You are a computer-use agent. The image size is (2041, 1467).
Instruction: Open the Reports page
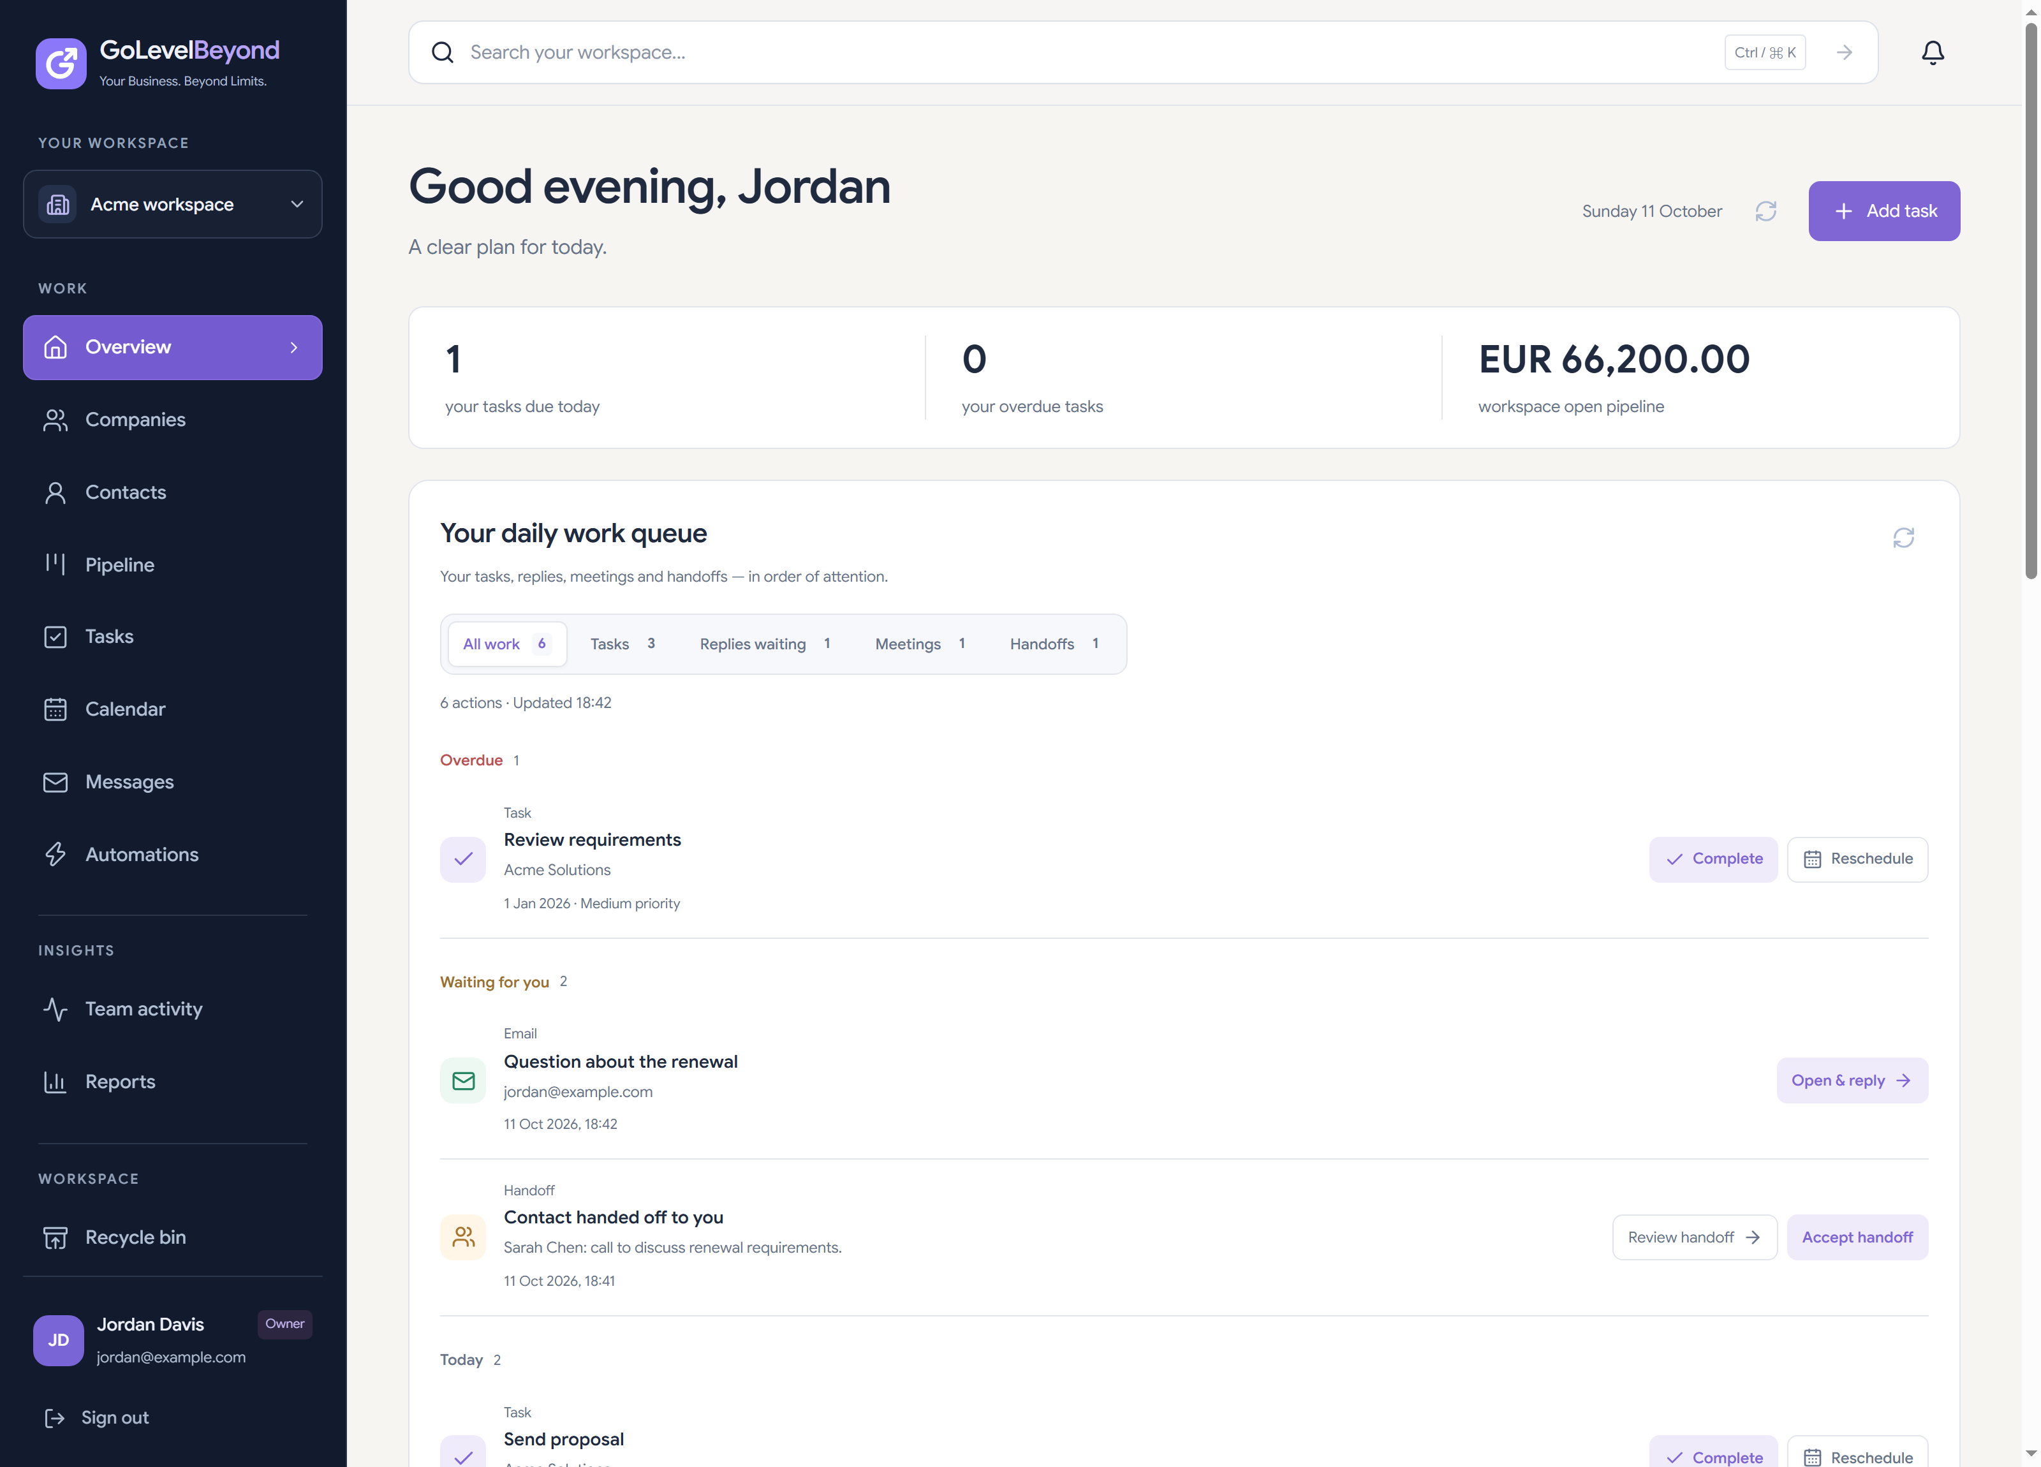(173, 1081)
